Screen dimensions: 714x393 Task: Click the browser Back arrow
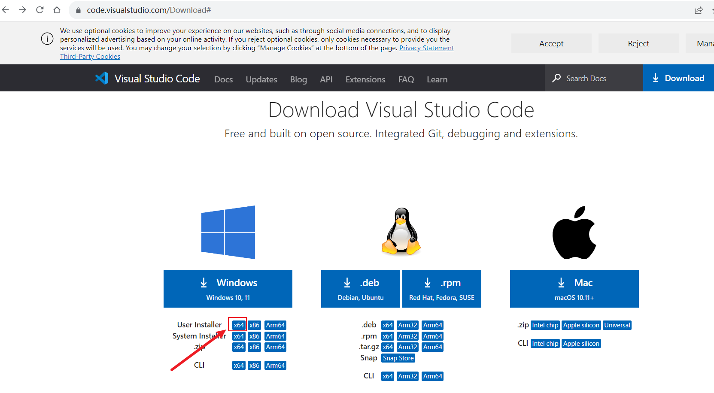pyautogui.click(x=6, y=10)
